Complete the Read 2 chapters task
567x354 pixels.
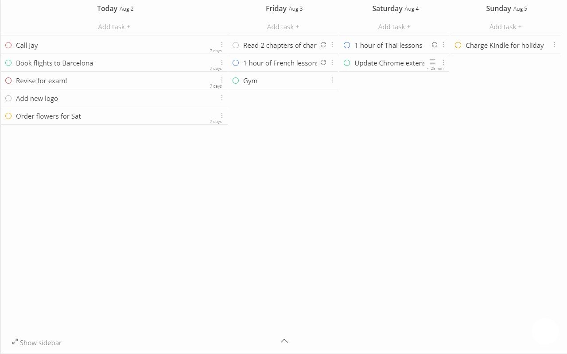click(x=236, y=45)
